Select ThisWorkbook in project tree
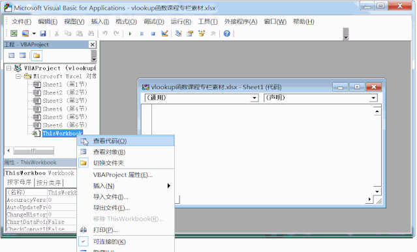Image resolution: width=417 pixels, height=252 pixels. point(62,133)
